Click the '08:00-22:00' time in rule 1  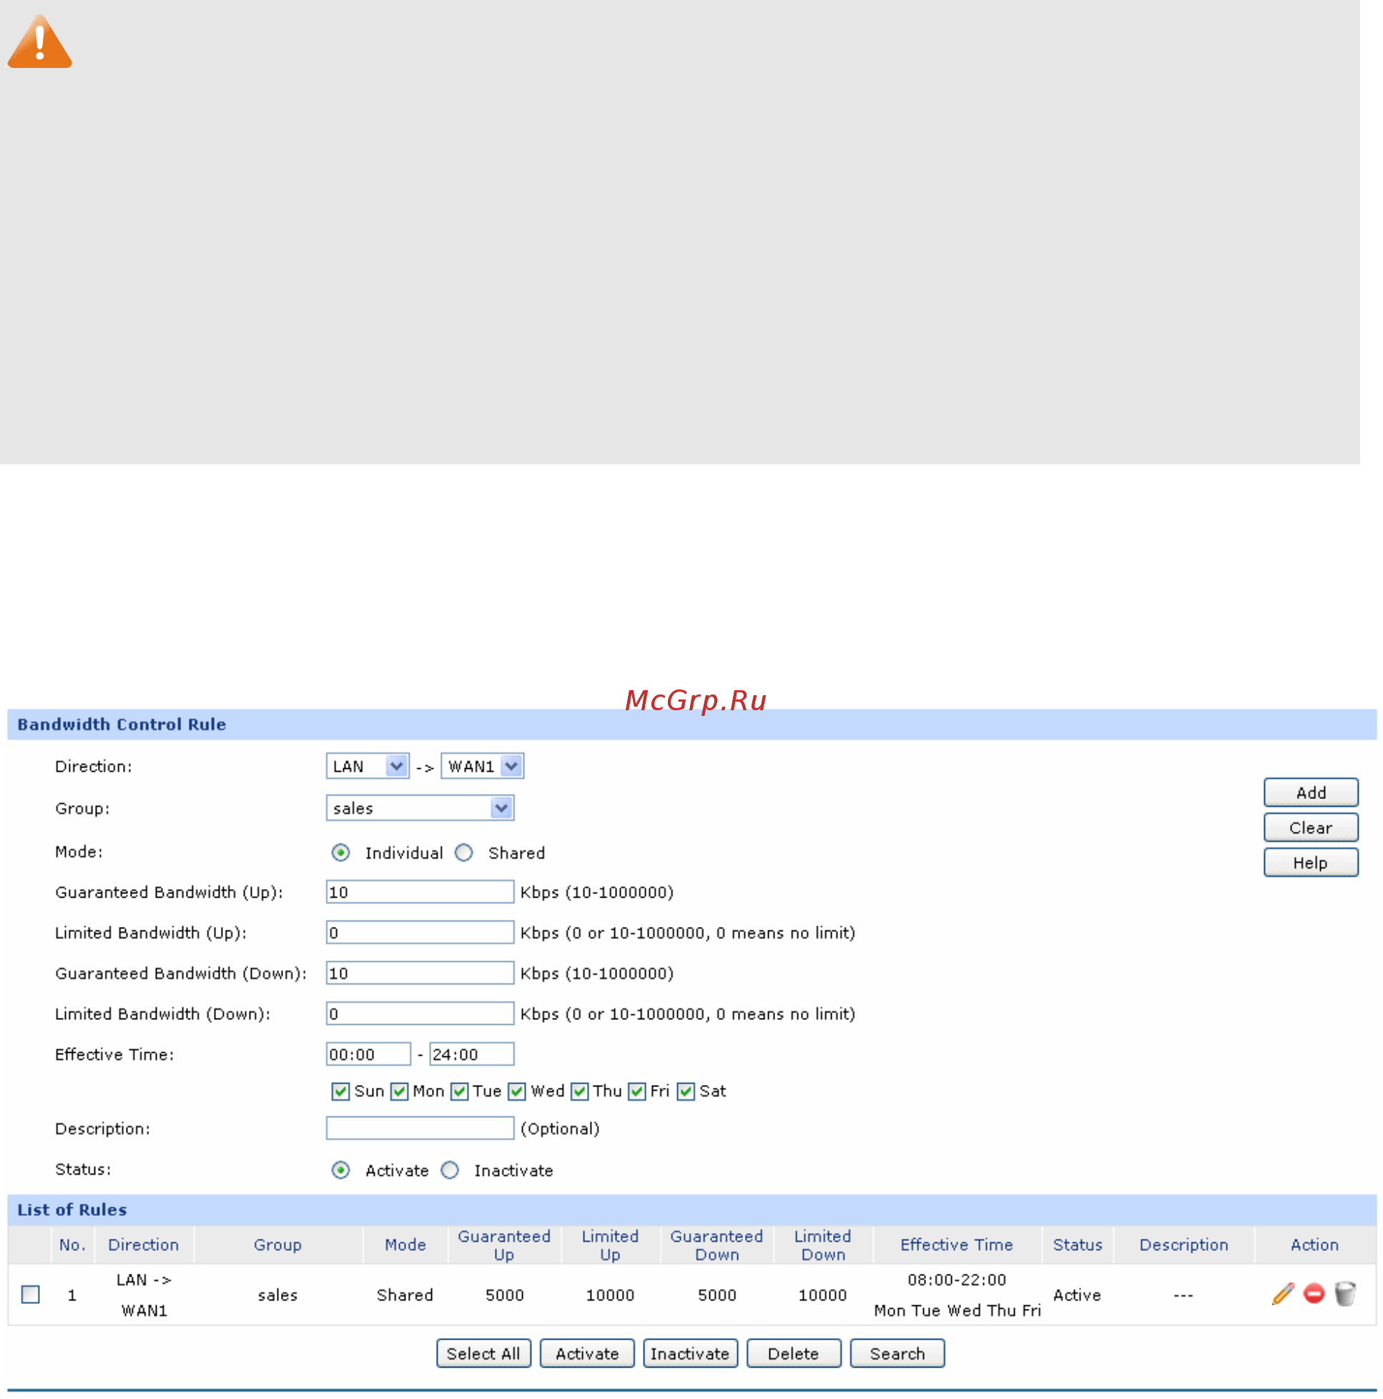[x=957, y=1280]
